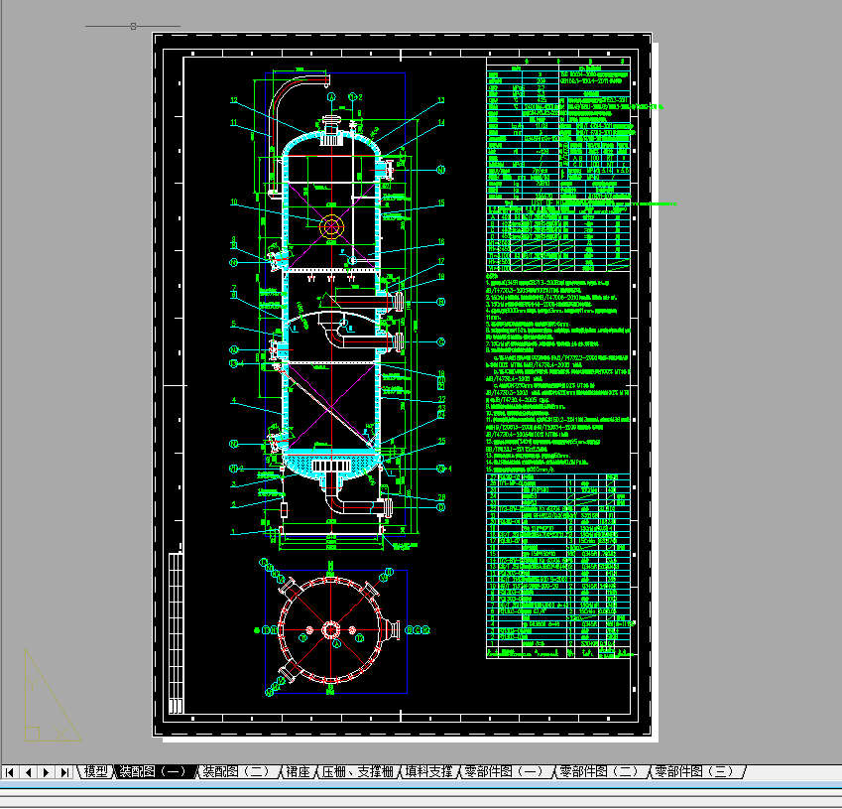Click part callout number 12
This screenshot has width=842, height=809.
pos(234,101)
